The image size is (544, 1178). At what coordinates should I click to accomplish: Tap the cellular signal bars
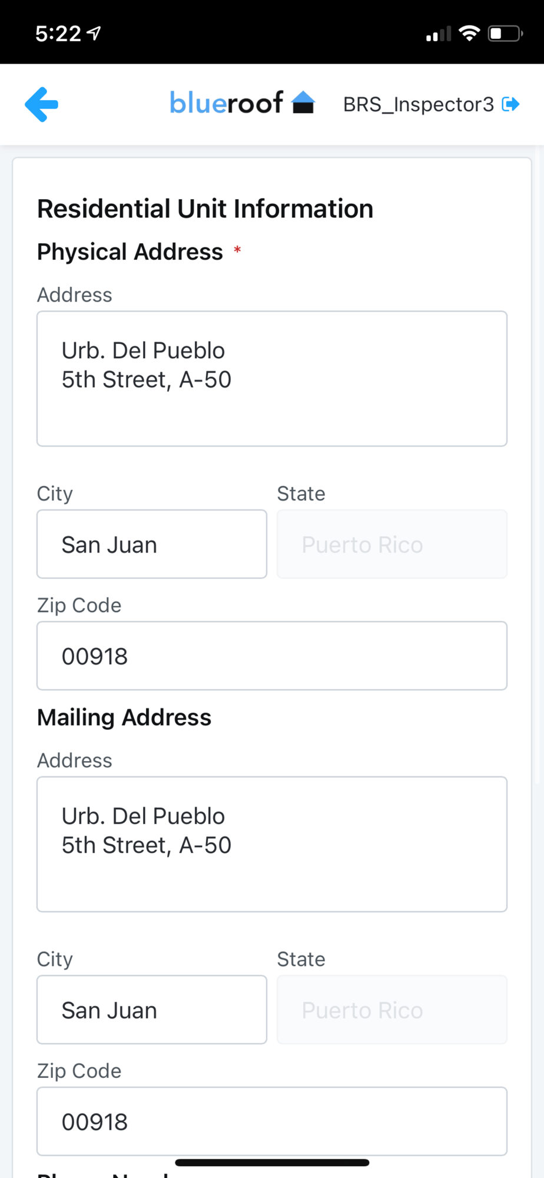point(439,34)
